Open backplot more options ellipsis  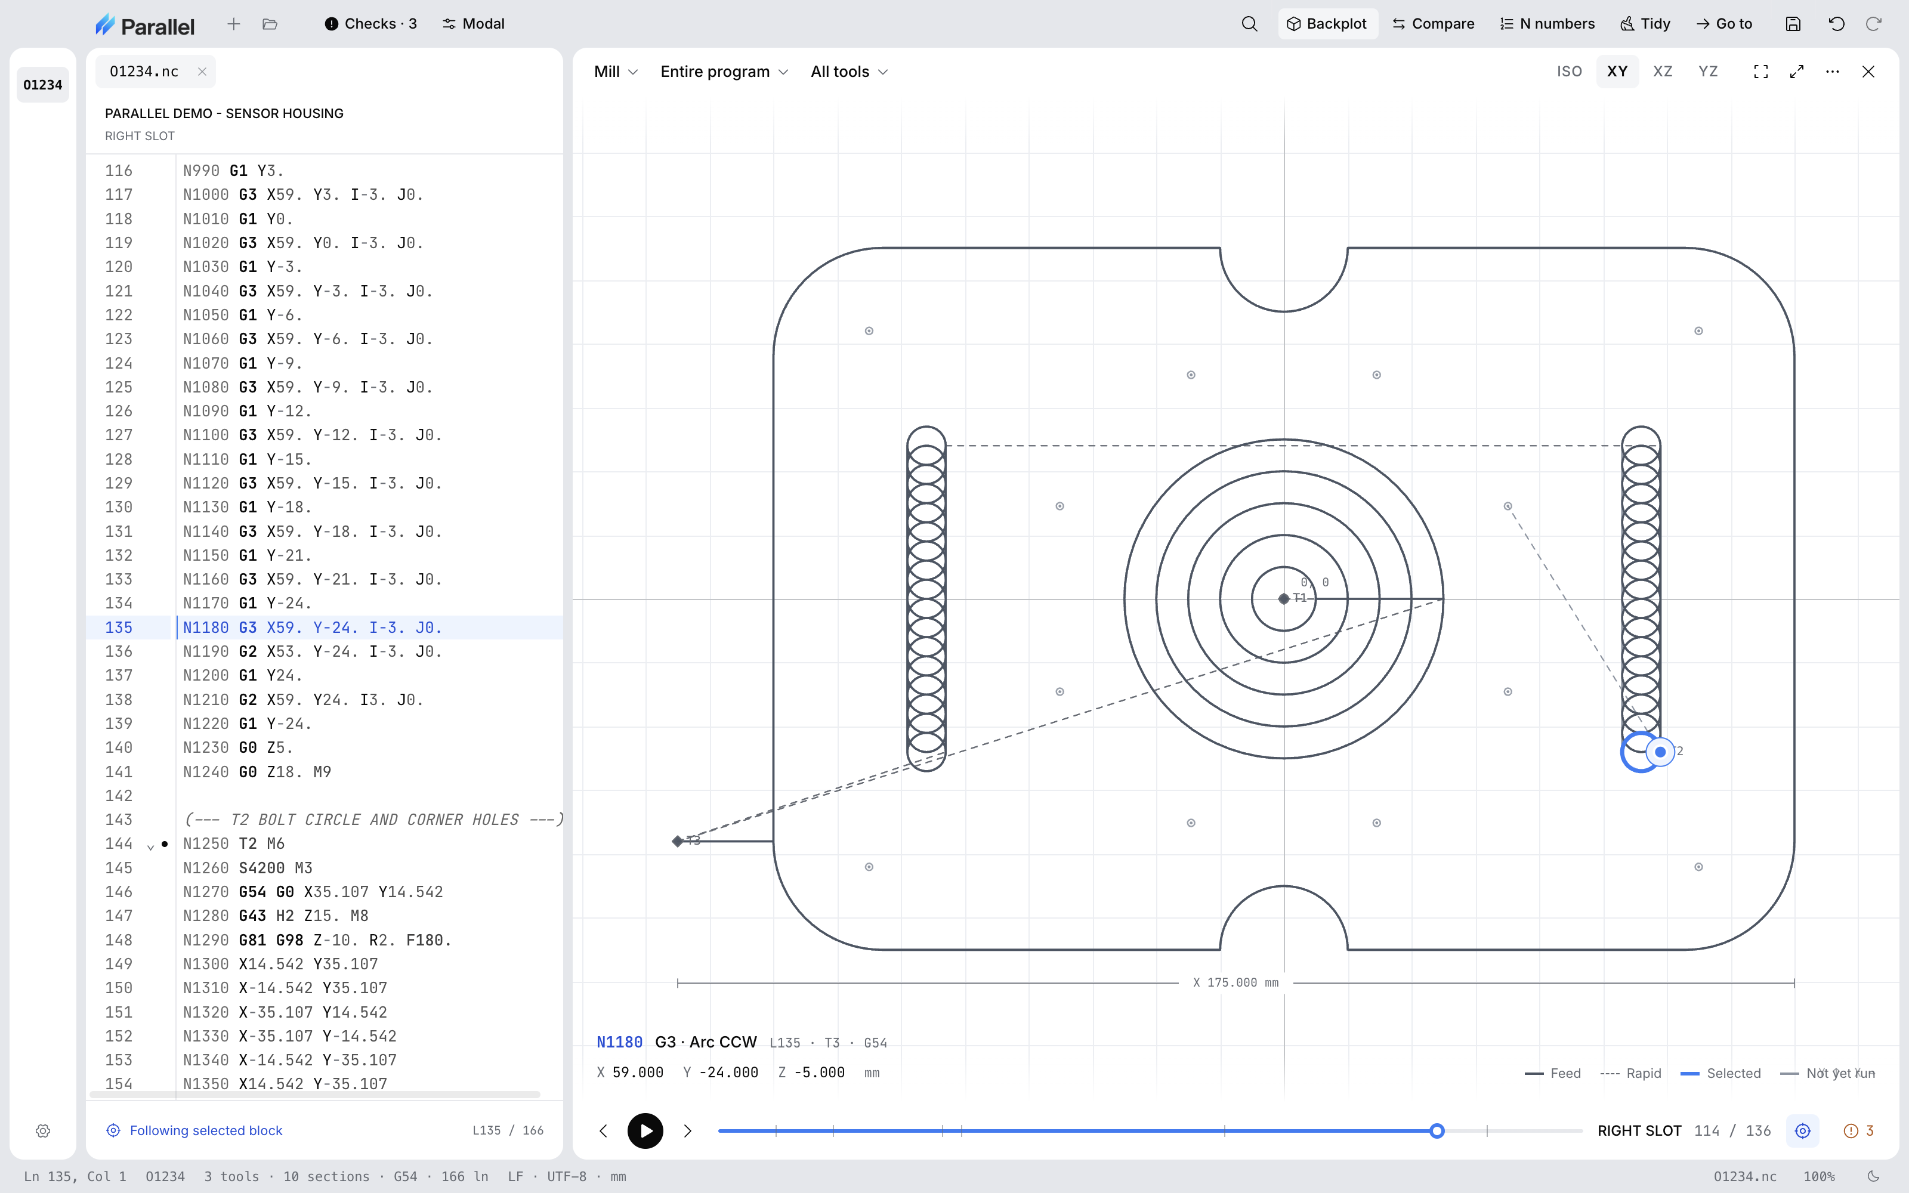coord(1833,72)
